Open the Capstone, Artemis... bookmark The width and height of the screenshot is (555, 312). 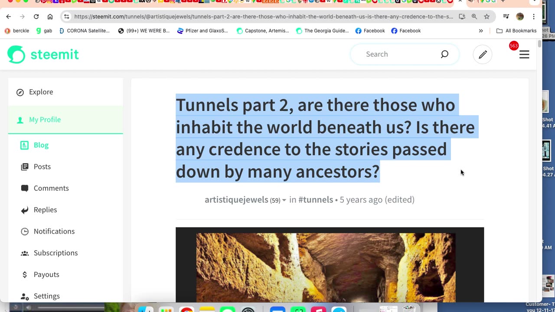tap(263, 31)
